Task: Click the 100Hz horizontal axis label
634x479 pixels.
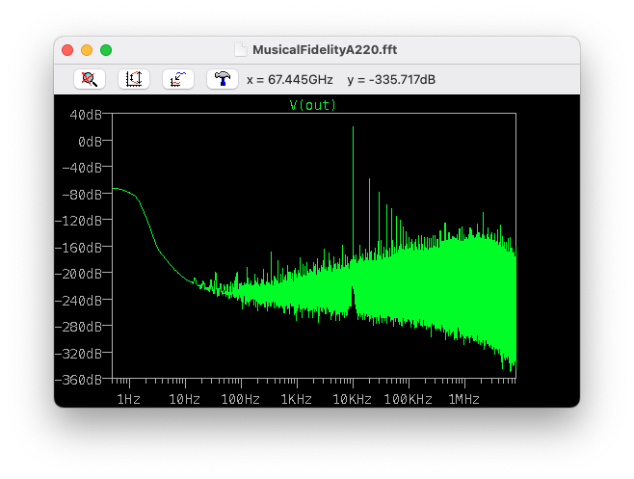Action: [x=240, y=400]
